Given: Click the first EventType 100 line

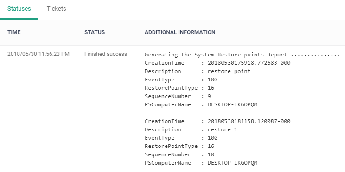Looking at the screenshot, I should click(x=181, y=80).
